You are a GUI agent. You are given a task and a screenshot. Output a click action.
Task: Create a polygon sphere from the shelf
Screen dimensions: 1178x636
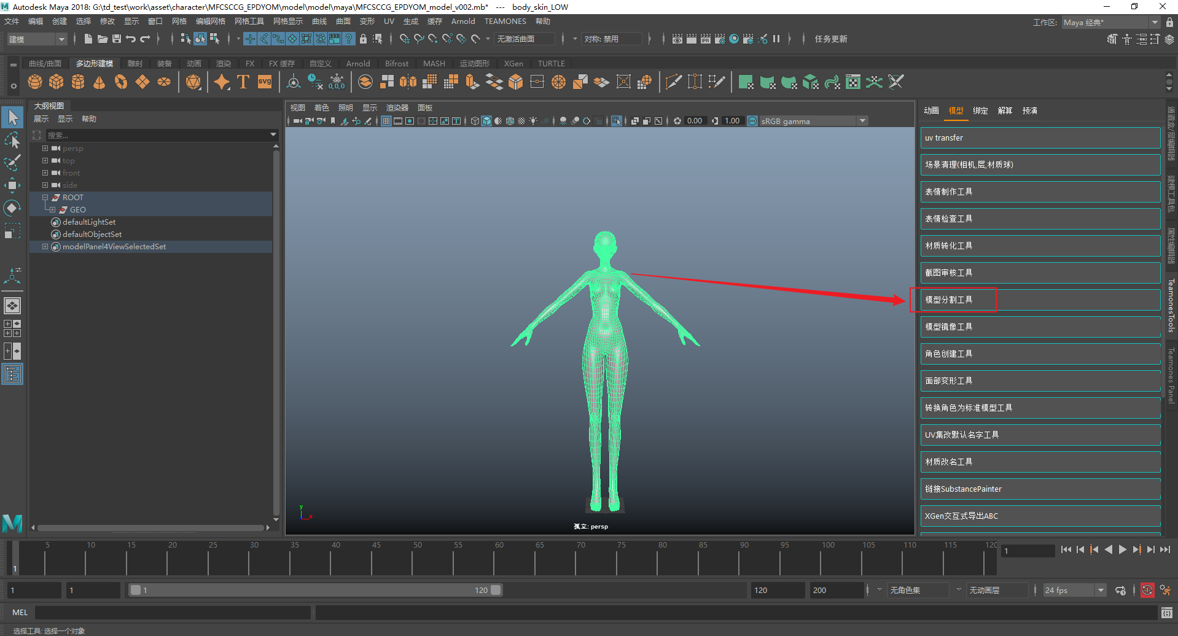pos(35,82)
